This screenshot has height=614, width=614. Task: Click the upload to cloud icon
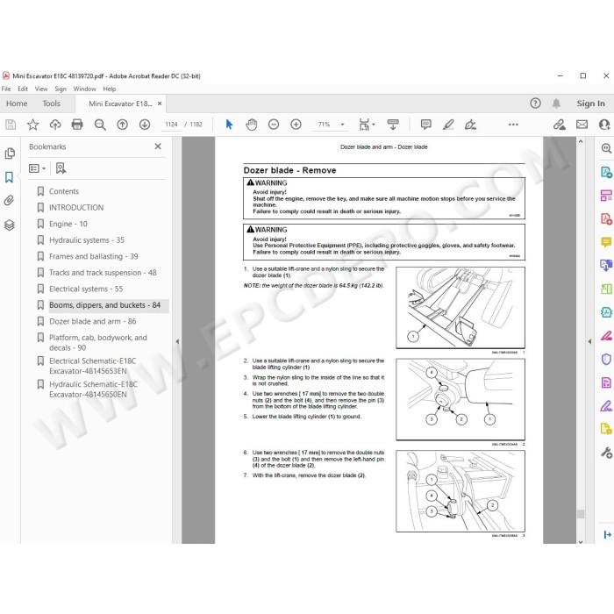(55, 125)
